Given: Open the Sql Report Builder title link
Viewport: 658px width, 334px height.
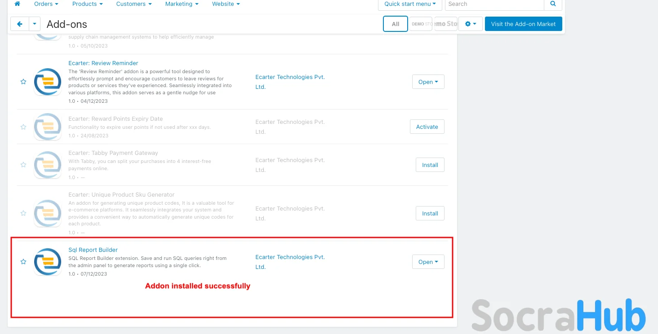Looking at the screenshot, I should click(93, 250).
